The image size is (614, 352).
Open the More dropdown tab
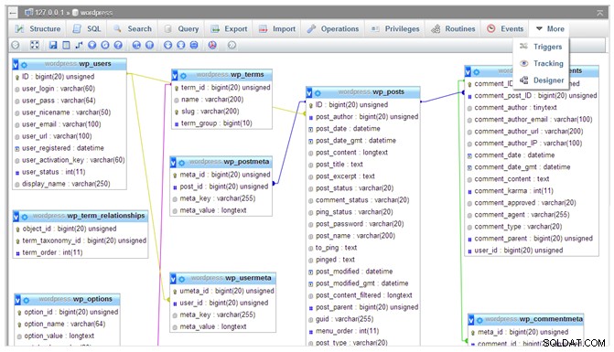(550, 29)
